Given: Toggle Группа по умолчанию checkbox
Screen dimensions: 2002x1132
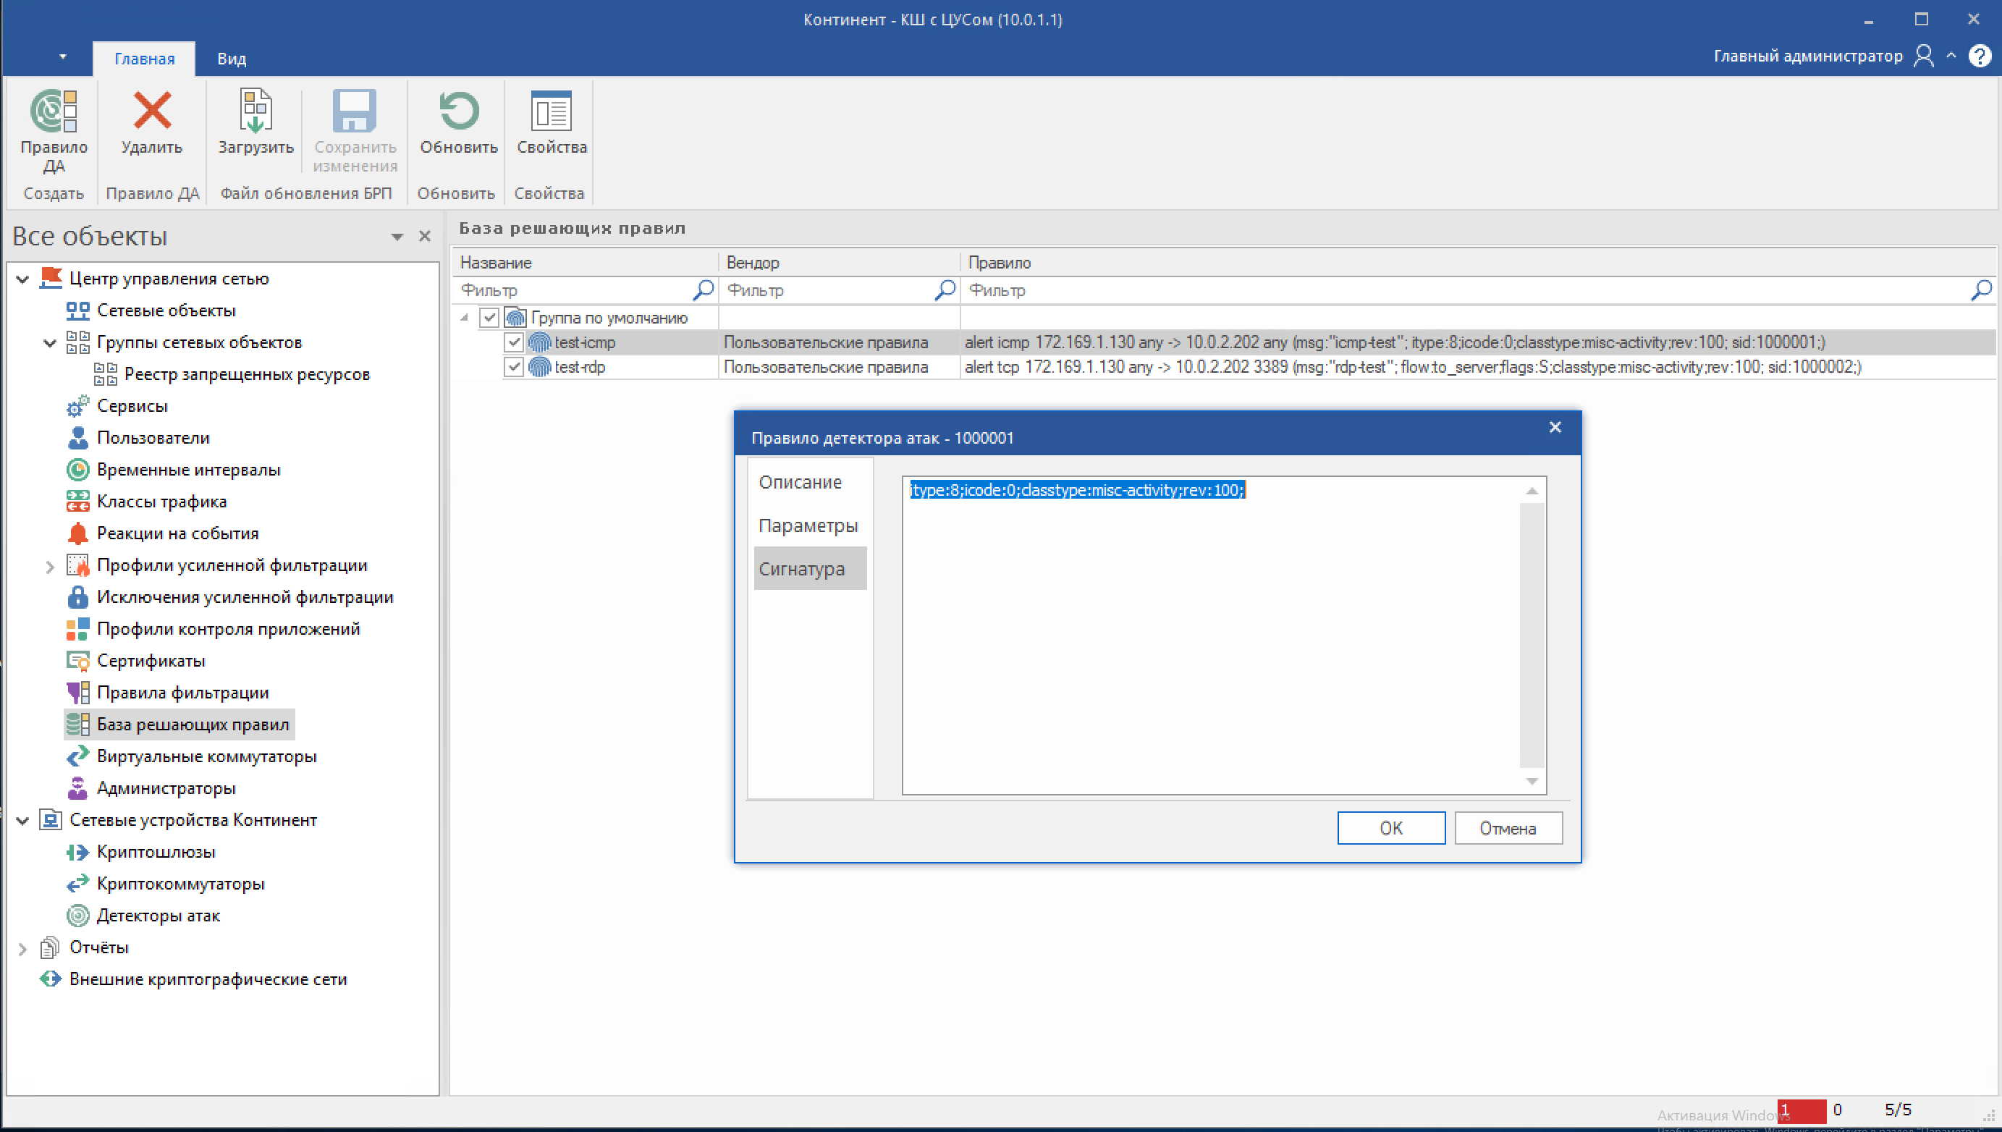Looking at the screenshot, I should pyautogui.click(x=489, y=317).
